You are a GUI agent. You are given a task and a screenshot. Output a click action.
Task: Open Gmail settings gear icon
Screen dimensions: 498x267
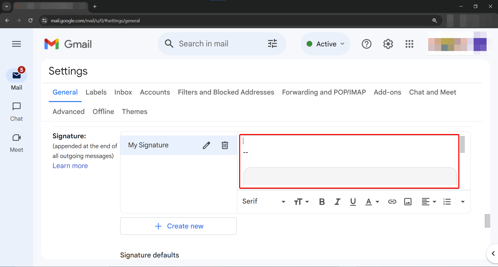tap(388, 44)
